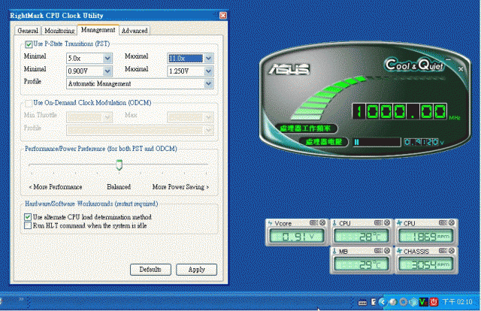
Task: Click the CPU 1869 RPM reading
Action: (425, 237)
